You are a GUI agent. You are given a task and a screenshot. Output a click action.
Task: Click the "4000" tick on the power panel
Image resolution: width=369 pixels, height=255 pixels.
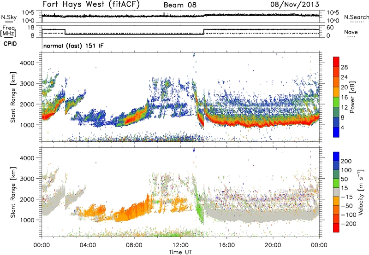click(x=27, y=63)
